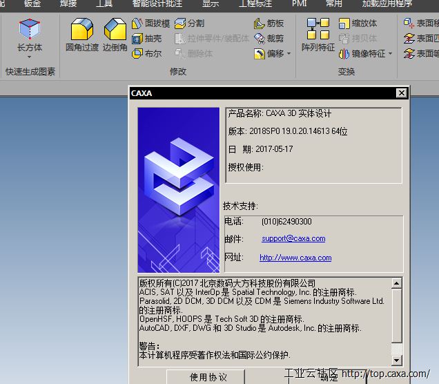Screen dimensions: 439x384
Task: Open the http://www.caxa.com website link
Action: click(295, 258)
